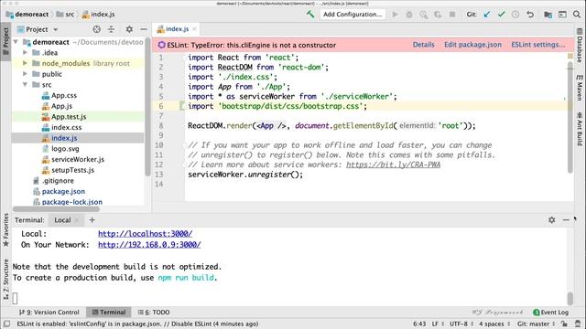The width and height of the screenshot is (586, 329).
Task: Click the Stop square icon
Action: (452, 15)
